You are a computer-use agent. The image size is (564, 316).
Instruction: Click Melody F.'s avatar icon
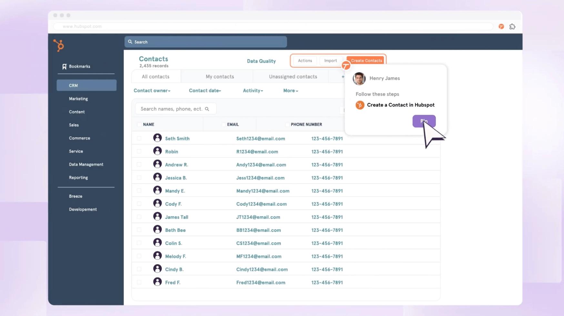pyautogui.click(x=157, y=256)
